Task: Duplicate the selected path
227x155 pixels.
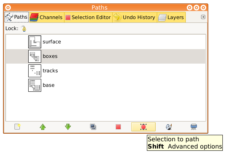Action: [x=93, y=127]
